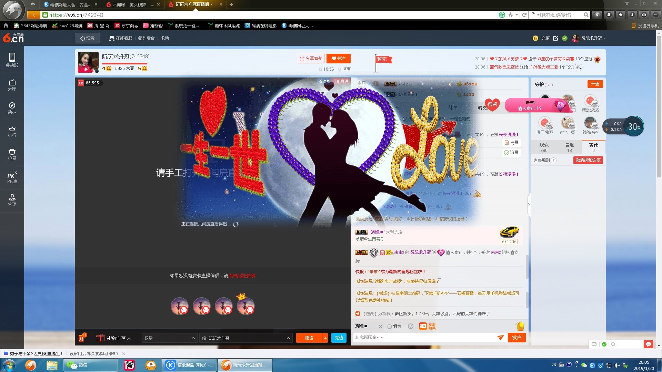Click the red 财 icon in gift bar
Viewport: 662px width, 372px height.
(x=82, y=338)
